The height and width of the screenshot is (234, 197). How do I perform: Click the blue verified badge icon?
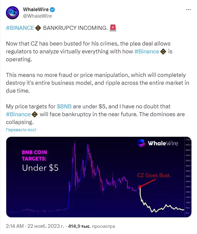(53, 9)
